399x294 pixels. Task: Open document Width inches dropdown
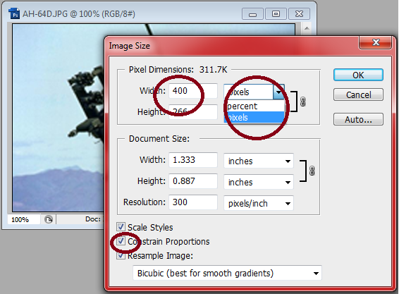[x=259, y=161]
